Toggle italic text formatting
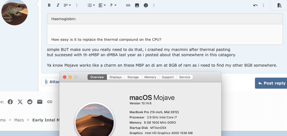 (58, 5)
